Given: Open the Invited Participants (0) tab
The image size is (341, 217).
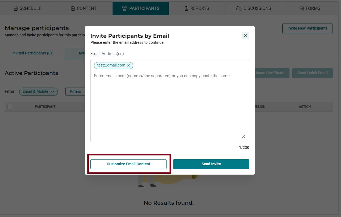Looking at the screenshot, I should (x=32, y=53).
